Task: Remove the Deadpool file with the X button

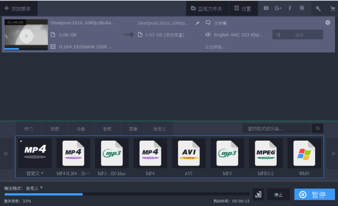Action: pos(328,23)
